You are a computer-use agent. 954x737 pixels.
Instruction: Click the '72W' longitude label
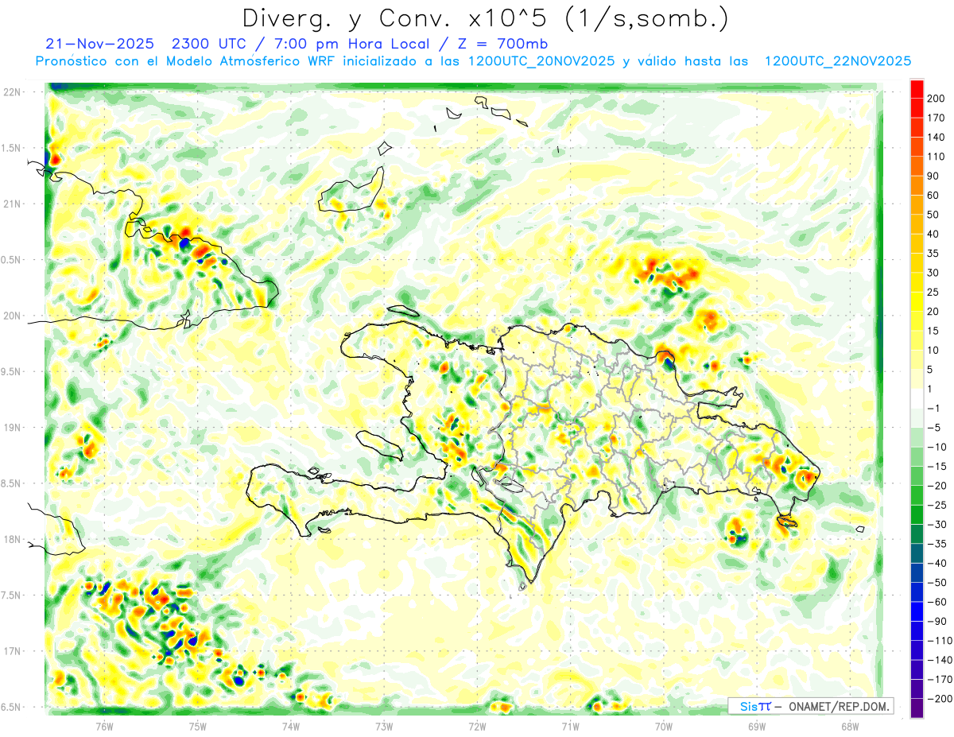[477, 726]
